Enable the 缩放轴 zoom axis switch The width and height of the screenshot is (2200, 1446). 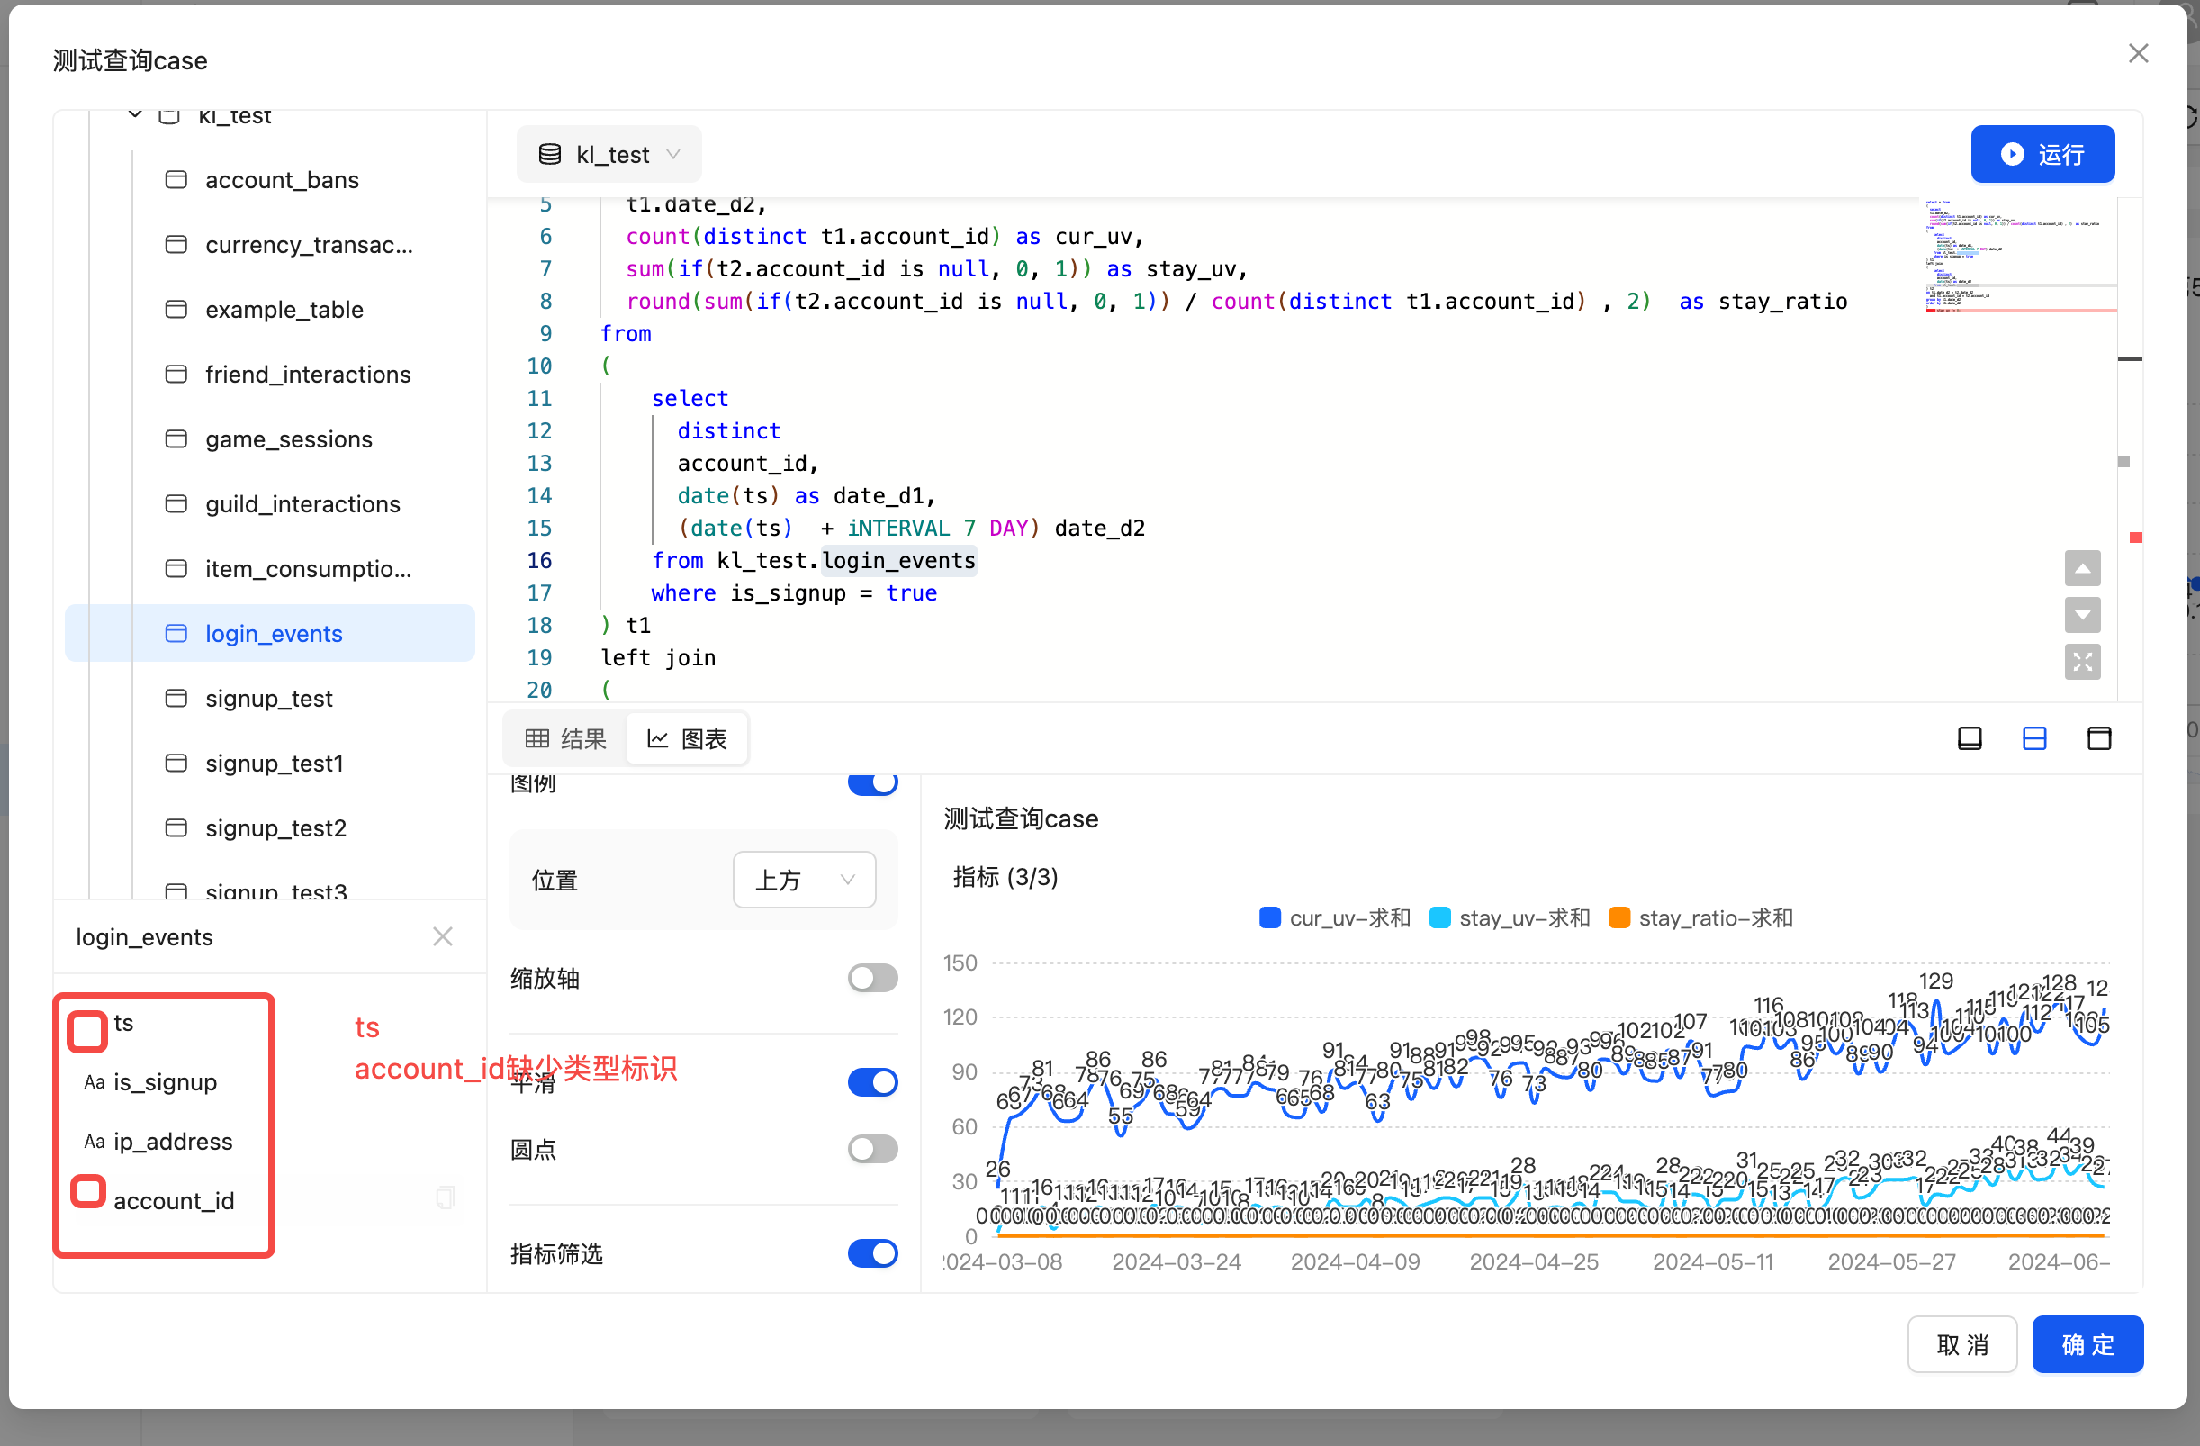pos(871,977)
